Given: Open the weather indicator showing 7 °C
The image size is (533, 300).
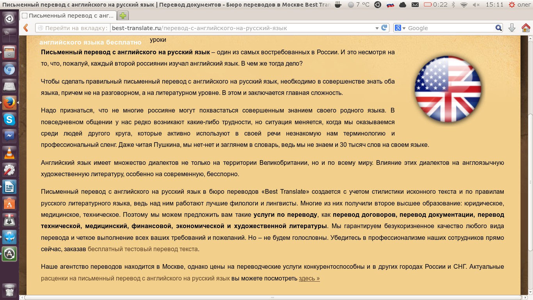Looking at the screenshot, I should 359,5.
